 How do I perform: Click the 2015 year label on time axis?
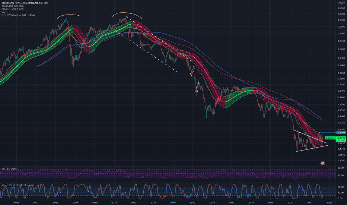pyautogui.click(x=192, y=202)
